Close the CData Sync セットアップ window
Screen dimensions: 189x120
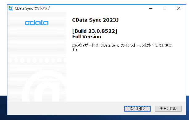(179, 8)
